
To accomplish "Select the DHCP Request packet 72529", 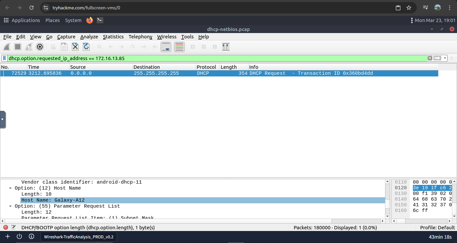I will [219, 73].
